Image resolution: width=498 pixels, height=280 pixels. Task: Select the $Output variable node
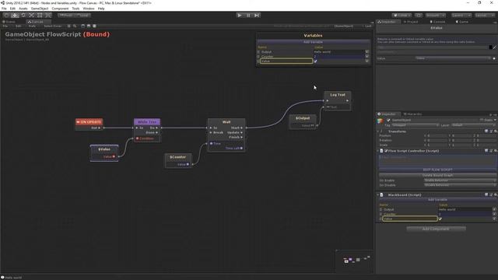point(303,122)
